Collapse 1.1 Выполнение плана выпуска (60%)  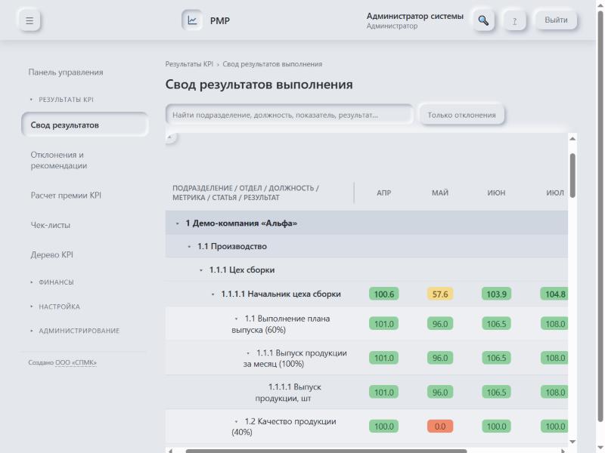(x=236, y=319)
